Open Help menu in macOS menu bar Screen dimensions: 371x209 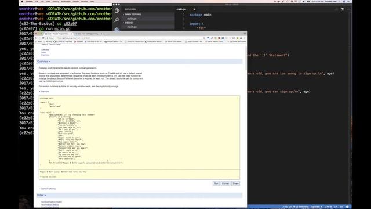click(92, 1)
